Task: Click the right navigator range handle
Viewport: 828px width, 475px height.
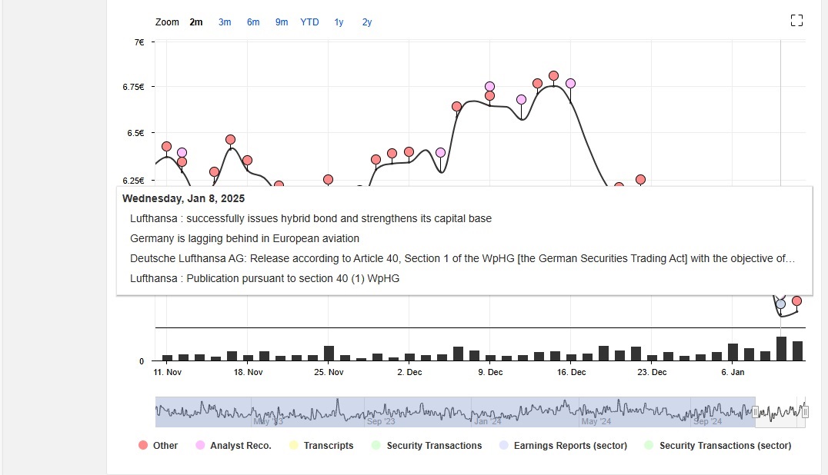Action: (805, 412)
